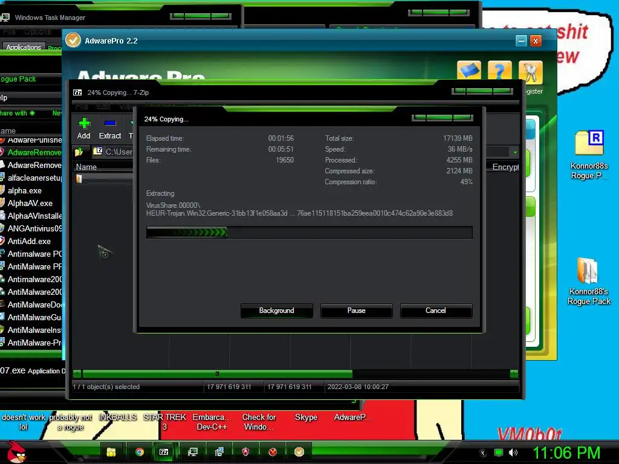This screenshot has width=619, height=464.
Task: Open STAR TREK 3 desktop shortcut
Action: point(164,422)
